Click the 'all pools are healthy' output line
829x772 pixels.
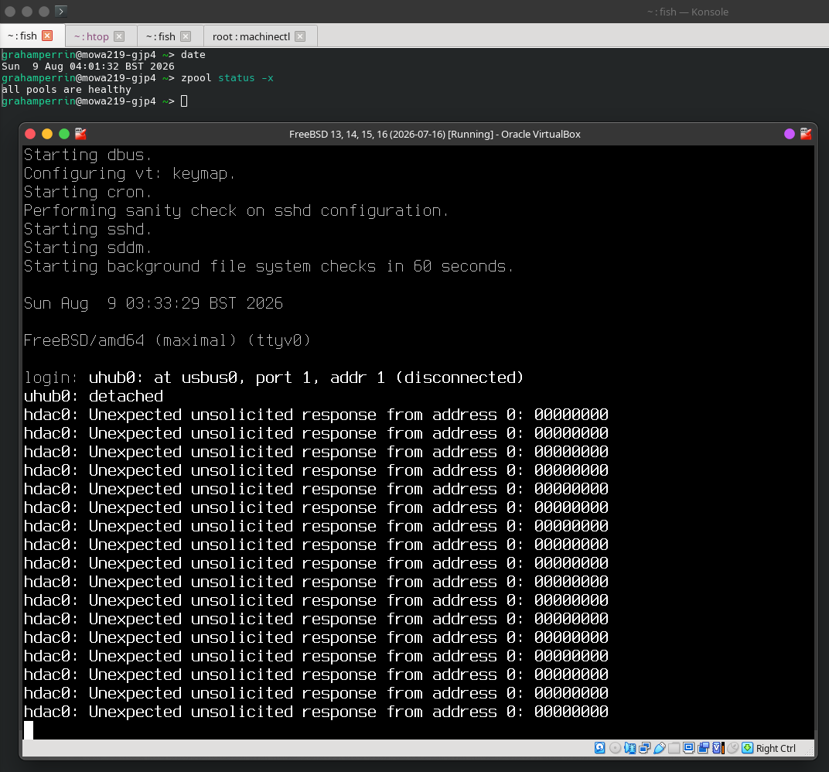(x=66, y=90)
